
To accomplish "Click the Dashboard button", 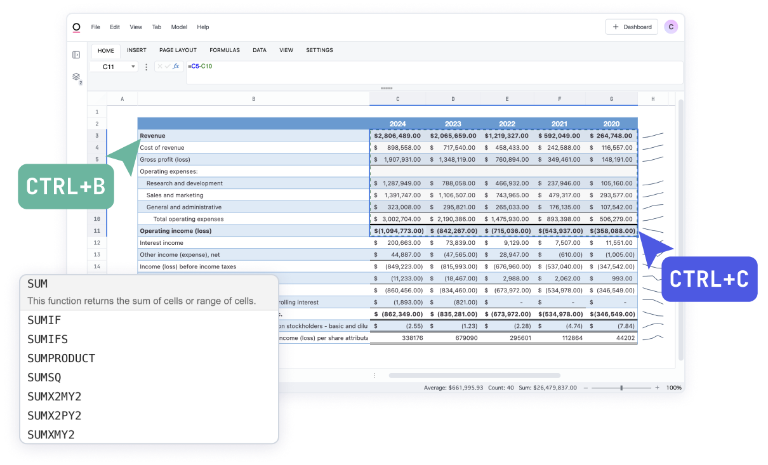I will point(632,27).
